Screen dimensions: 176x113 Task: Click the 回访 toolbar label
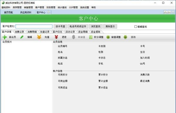tap(133, 37)
